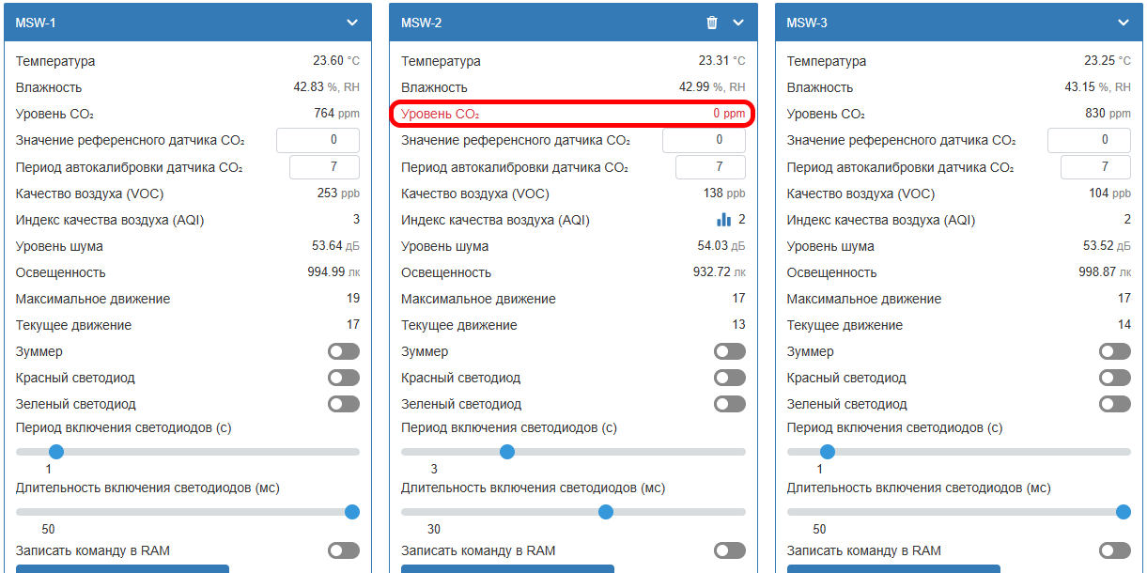This screenshot has height=573, width=1147.
Task: Toggle Записать команду в RAM in MSW-1
Action: click(x=344, y=550)
